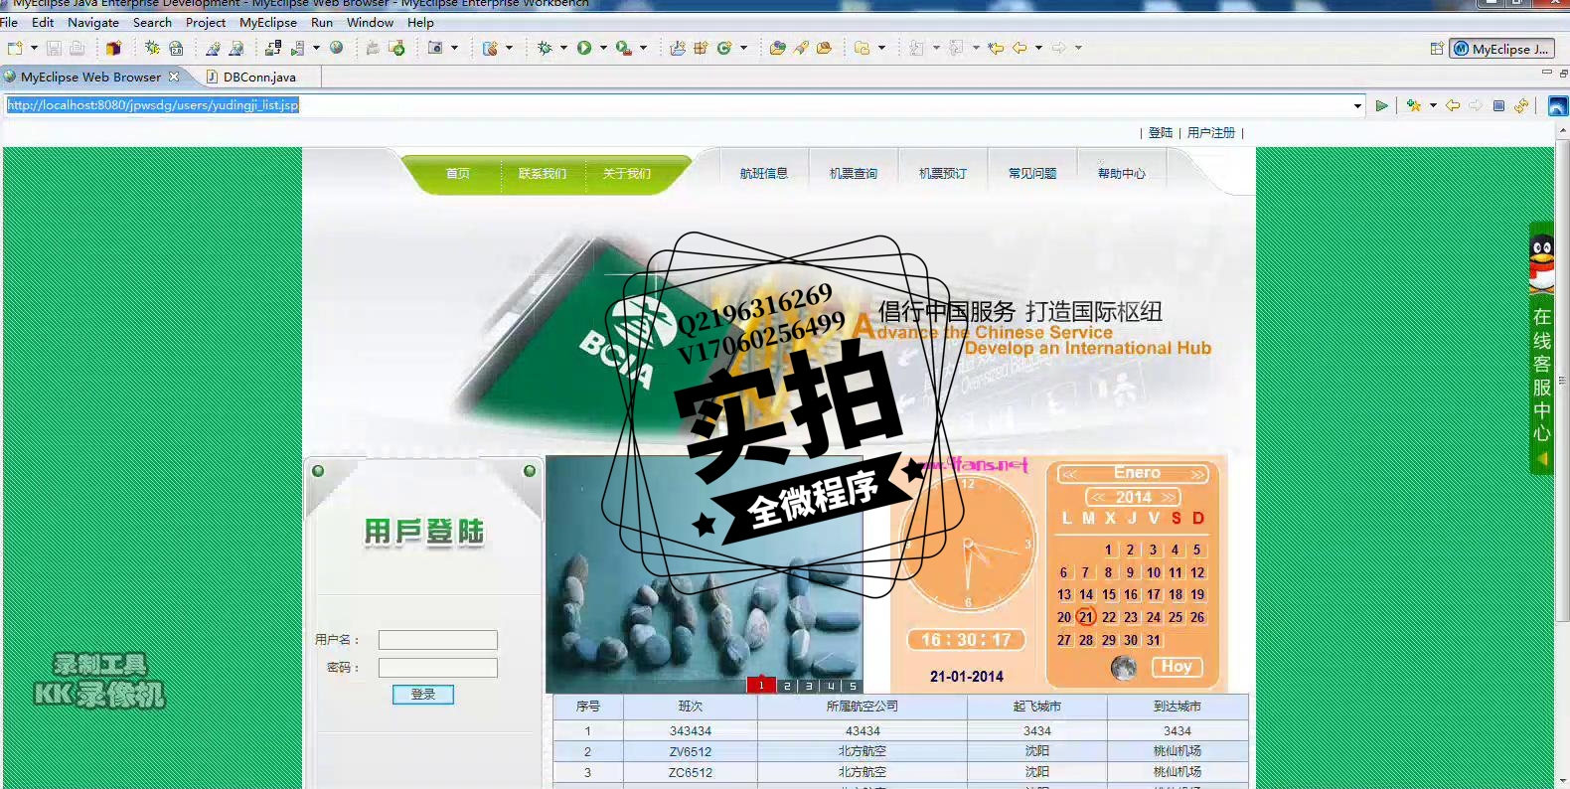Screen dimensions: 1570x789
Task: Open the URL address history dropdown
Action: (x=1357, y=105)
